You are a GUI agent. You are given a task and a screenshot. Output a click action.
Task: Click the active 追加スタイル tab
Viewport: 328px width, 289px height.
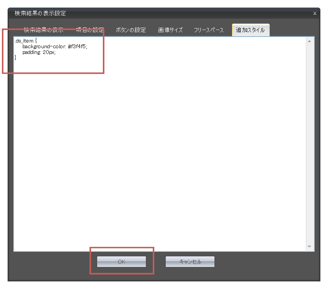250,30
